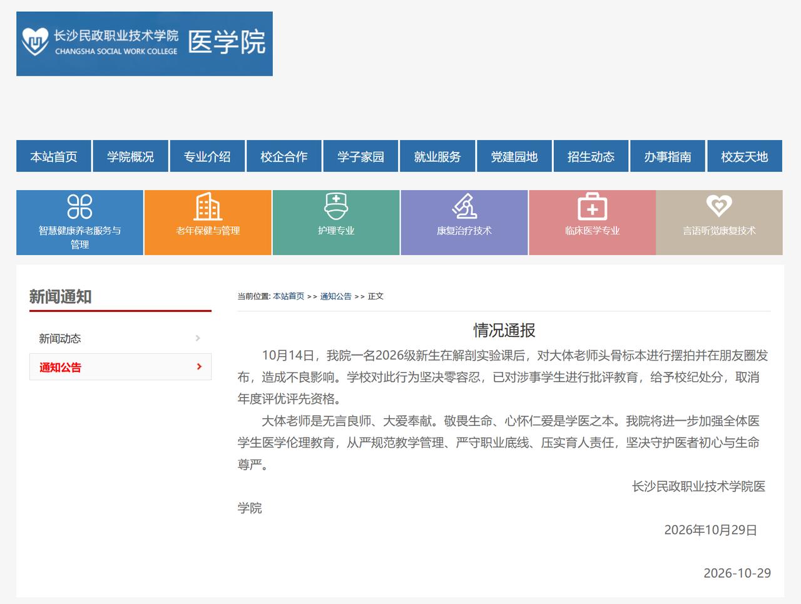Open the 护理专业 program label
The width and height of the screenshot is (801, 604).
[336, 231]
